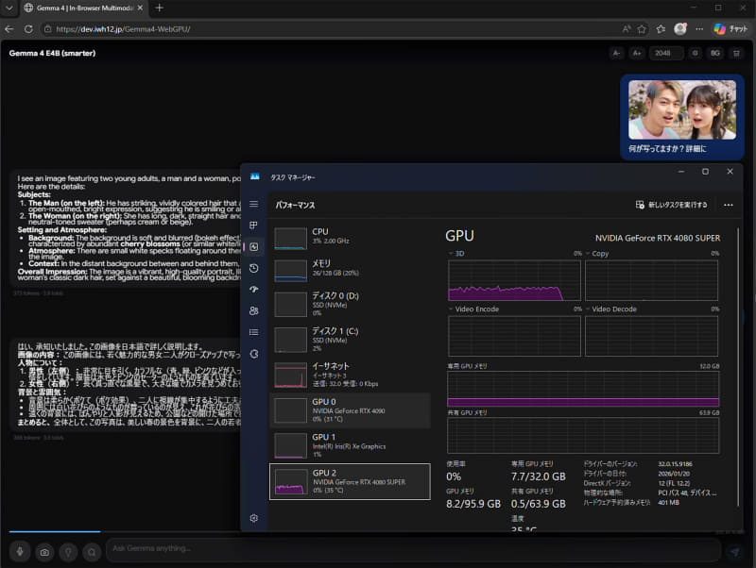Open the Startup apps view
The image size is (756, 568).
(x=253, y=290)
